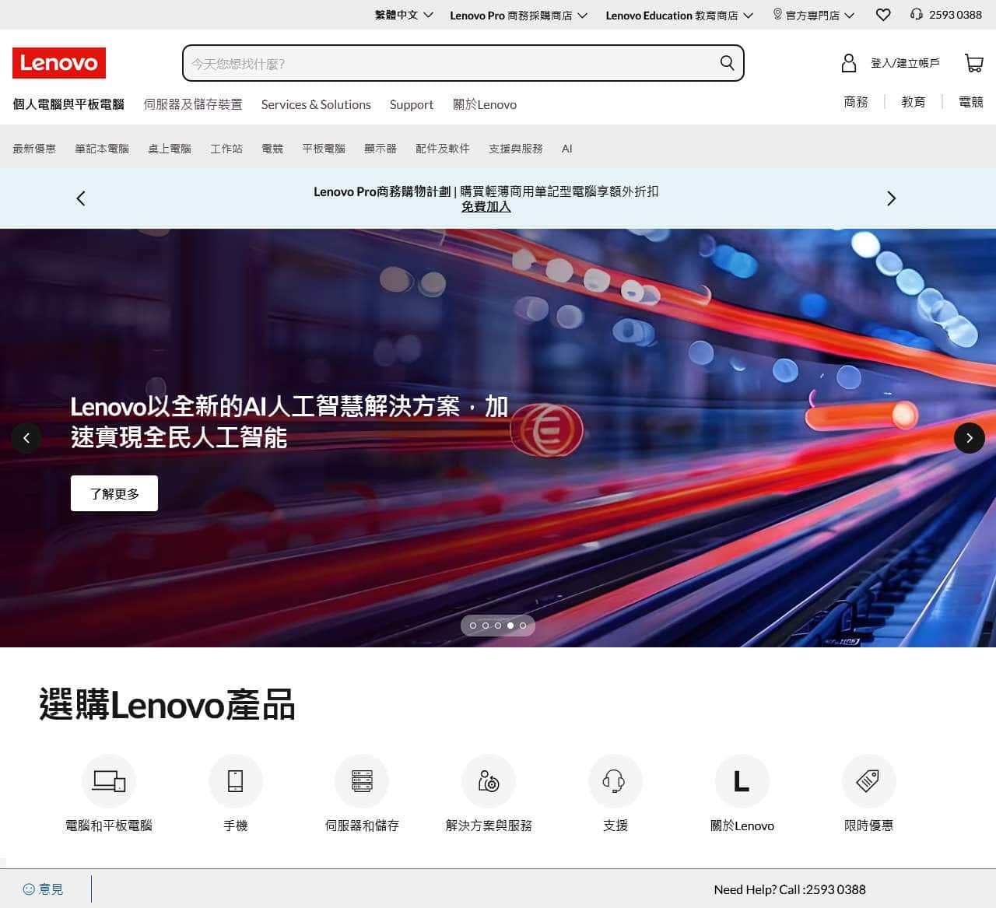The height and width of the screenshot is (908, 996).
Task: Click the headset phone icon
Action: click(917, 15)
